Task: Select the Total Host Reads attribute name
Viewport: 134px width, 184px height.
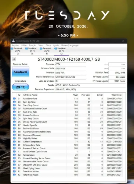Action: point(31,175)
